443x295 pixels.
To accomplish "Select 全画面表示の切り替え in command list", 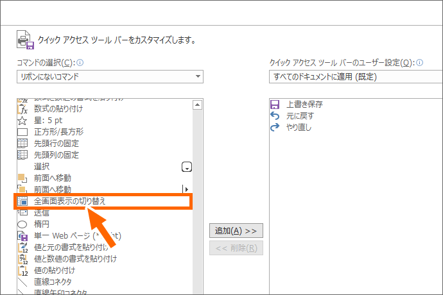I will click(103, 201).
